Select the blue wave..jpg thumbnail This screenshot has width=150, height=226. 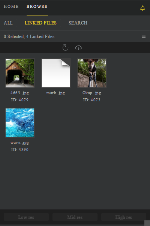click(x=20, y=123)
